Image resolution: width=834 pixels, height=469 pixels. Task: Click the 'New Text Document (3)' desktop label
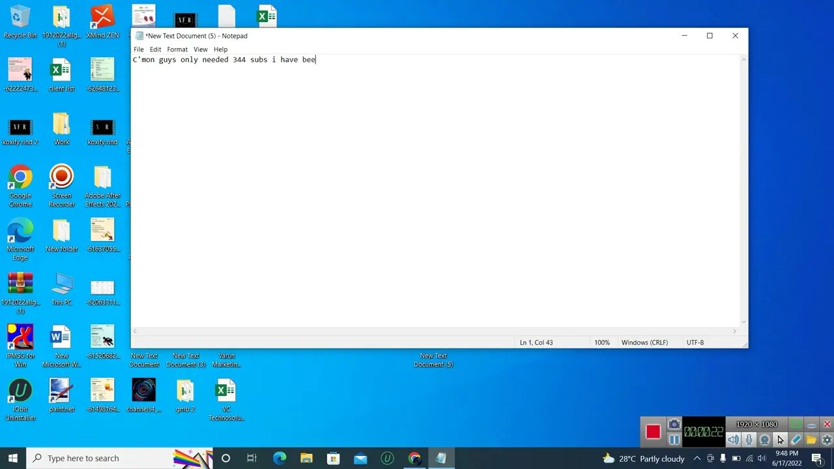coord(186,360)
